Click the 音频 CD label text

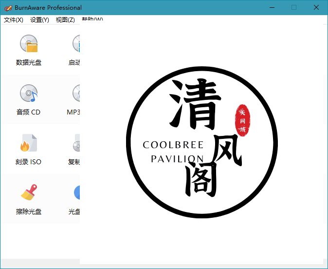click(x=28, y=112)
